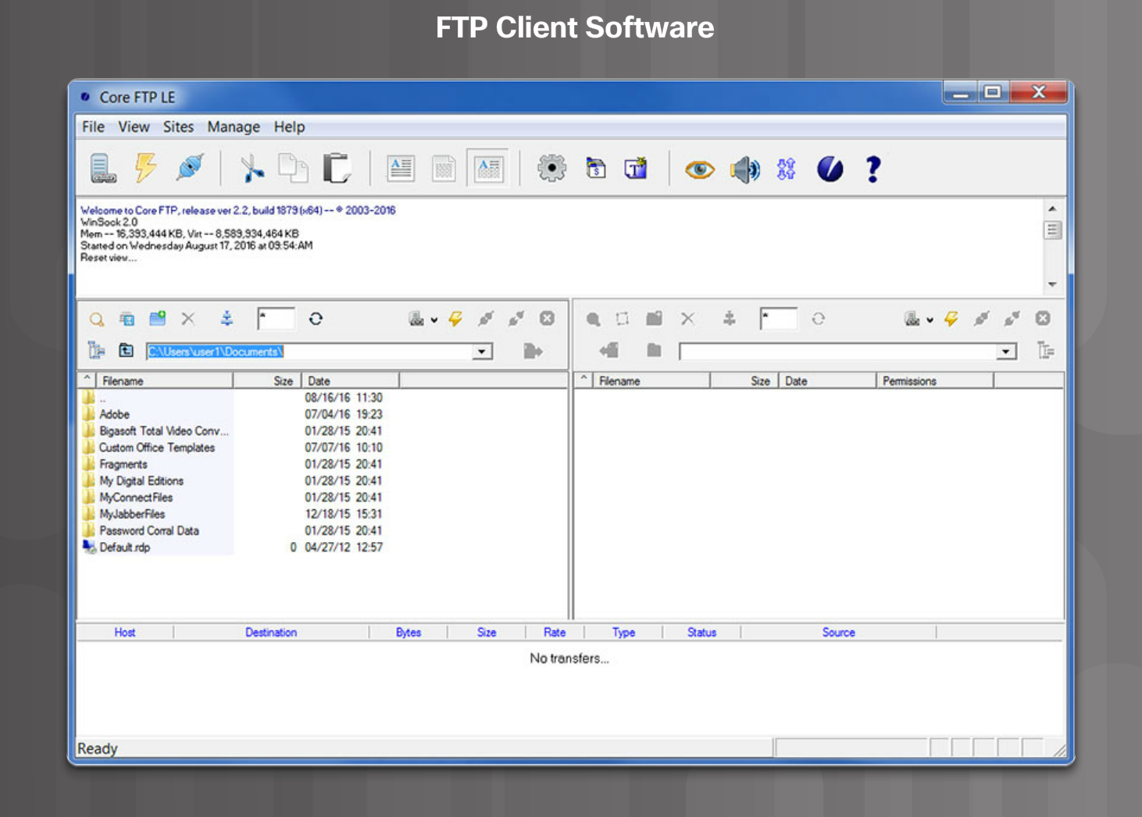1142x817 pixels.
Task: Open the Sites menu
Action: [178, 127]
